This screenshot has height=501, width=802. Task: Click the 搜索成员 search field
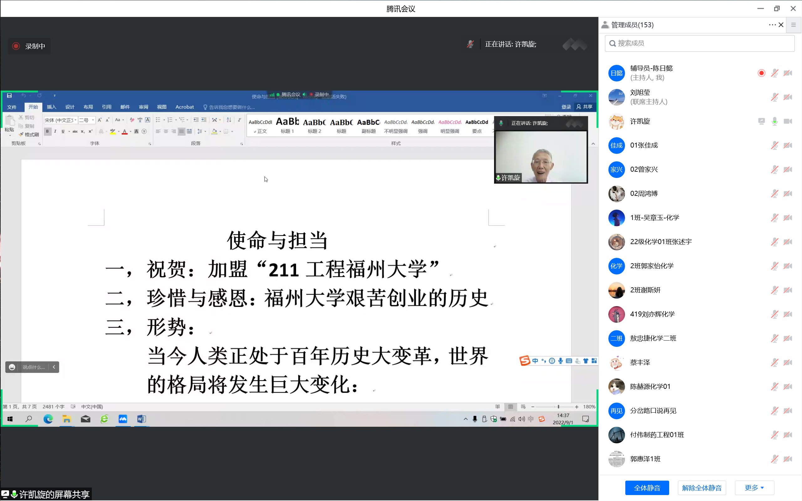click(699, 44)
